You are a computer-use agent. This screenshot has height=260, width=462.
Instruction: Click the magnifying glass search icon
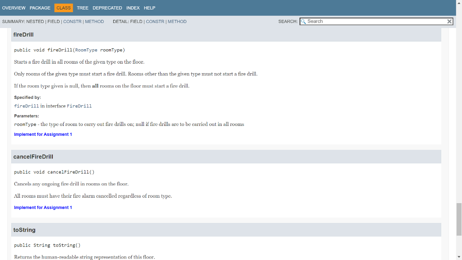pyautogui.click(x=304, y=21)
